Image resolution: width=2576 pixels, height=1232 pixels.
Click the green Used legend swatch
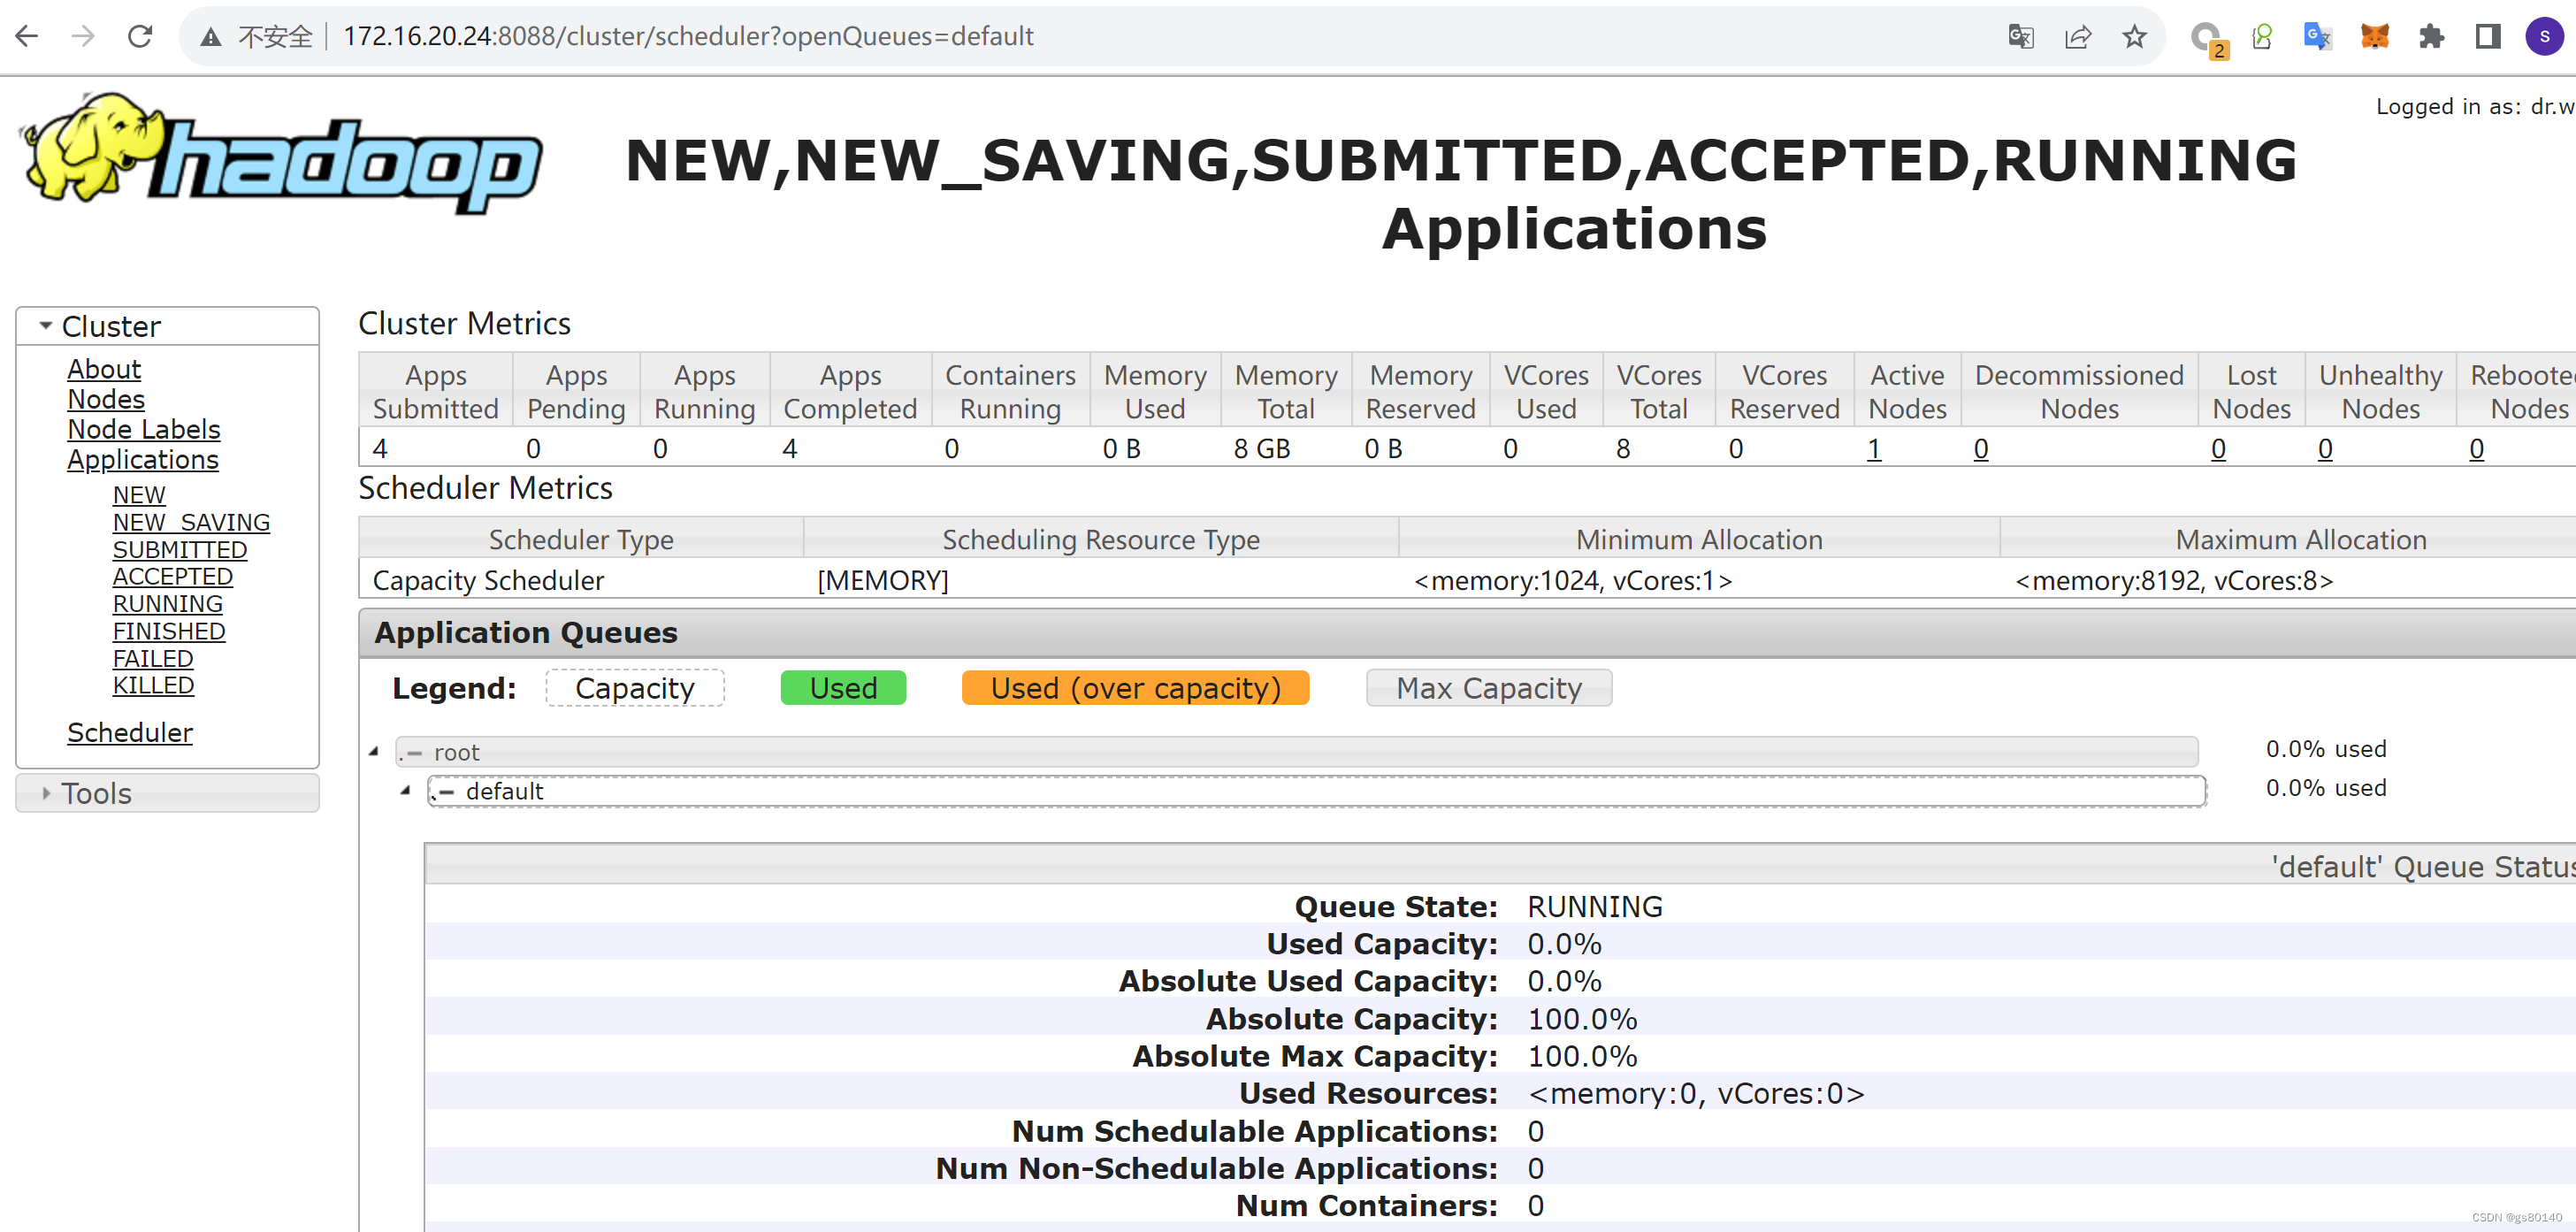pos(842,688)
